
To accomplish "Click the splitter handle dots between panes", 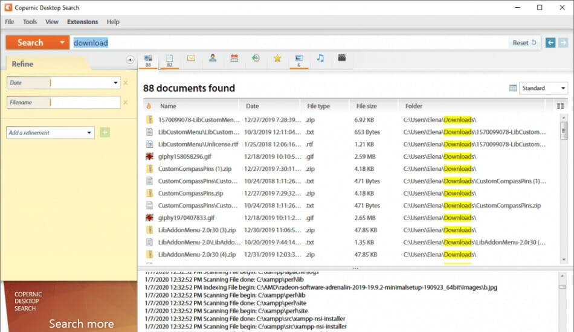I will (355, 269).
